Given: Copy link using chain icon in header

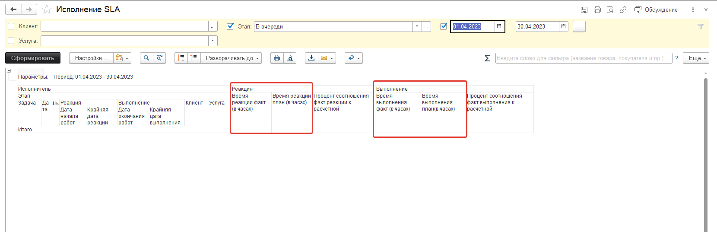Looking at the screenshot, I should (x=623, y=10).
